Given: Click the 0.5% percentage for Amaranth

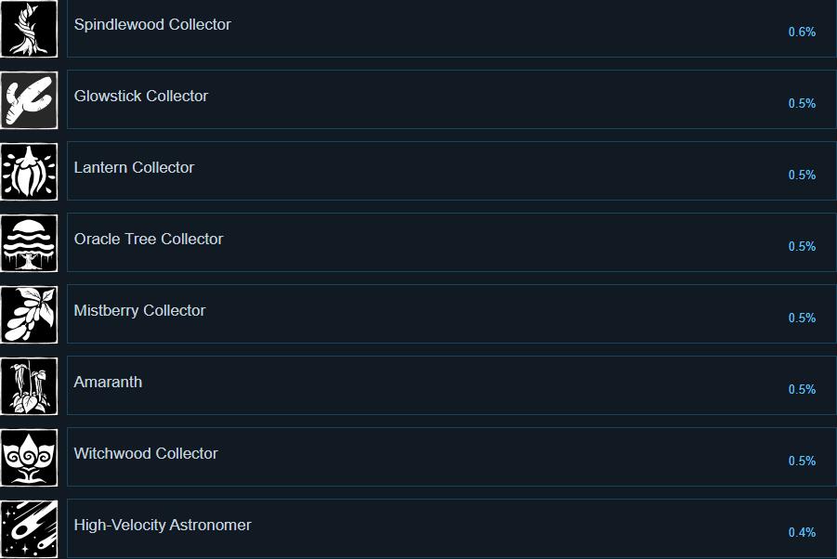Looking at the screenshot, I should (x=802, y=389).
